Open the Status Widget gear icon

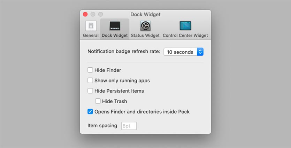click(145, 26)
